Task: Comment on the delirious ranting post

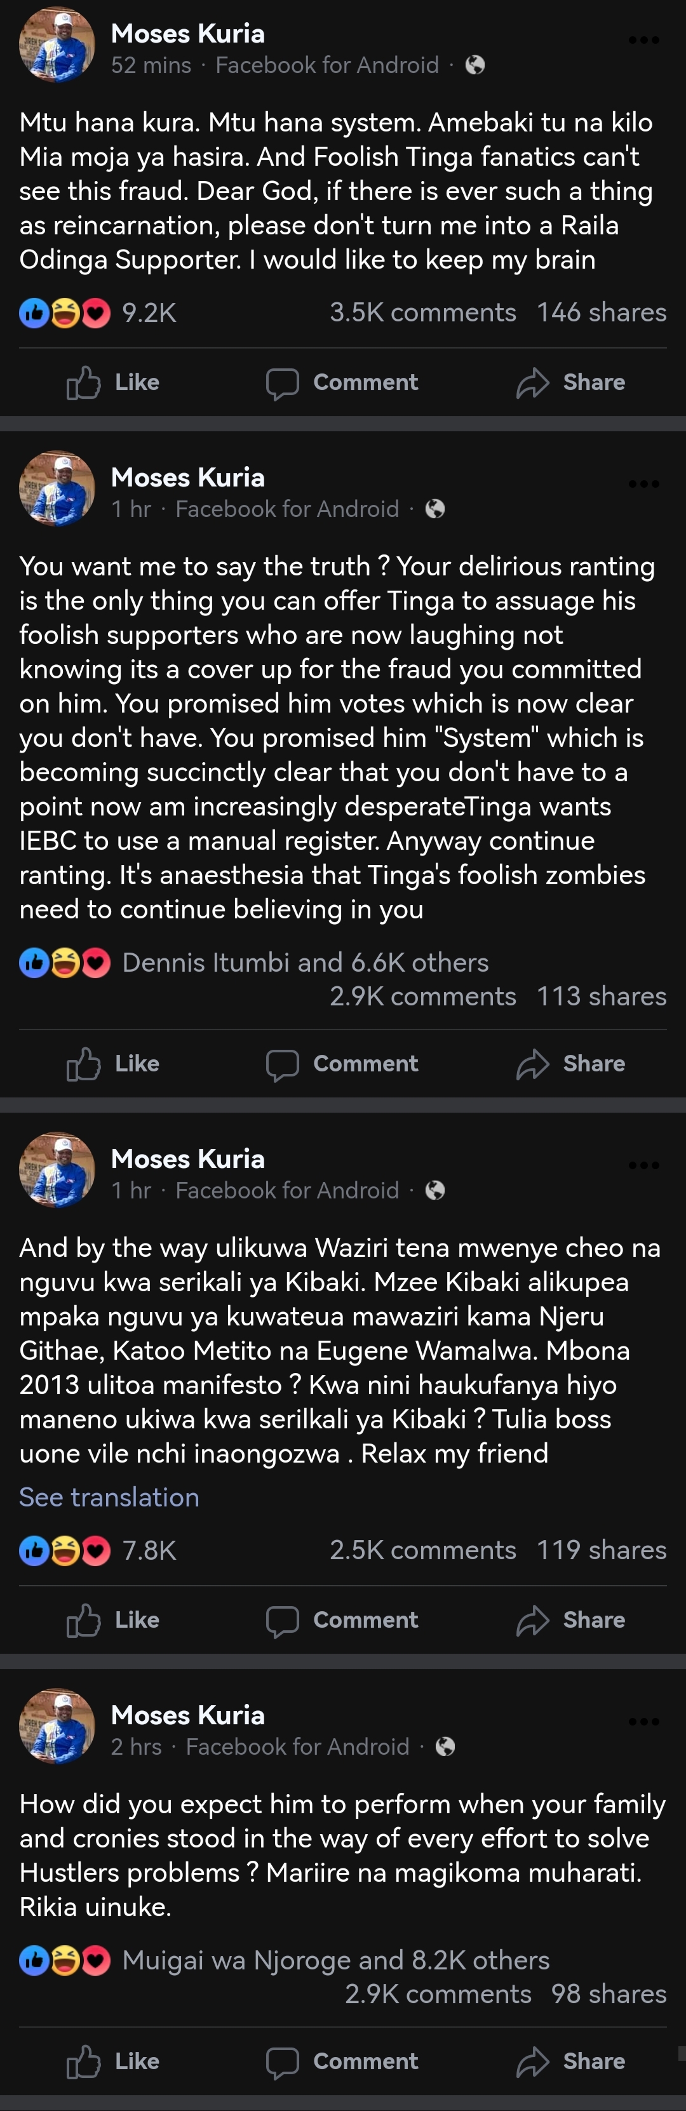Action: [x=342, y=1064]
